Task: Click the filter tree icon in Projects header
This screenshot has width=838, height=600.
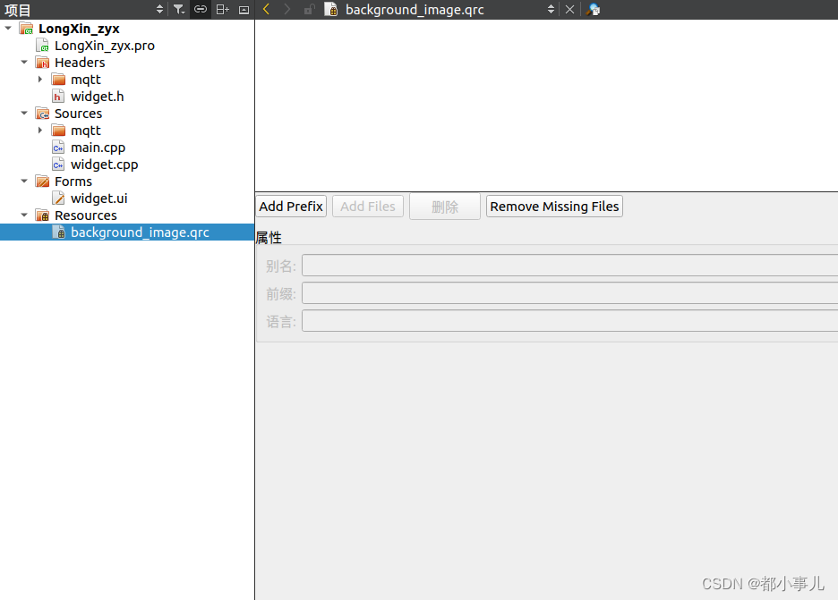Action: [x=179, y=9]
